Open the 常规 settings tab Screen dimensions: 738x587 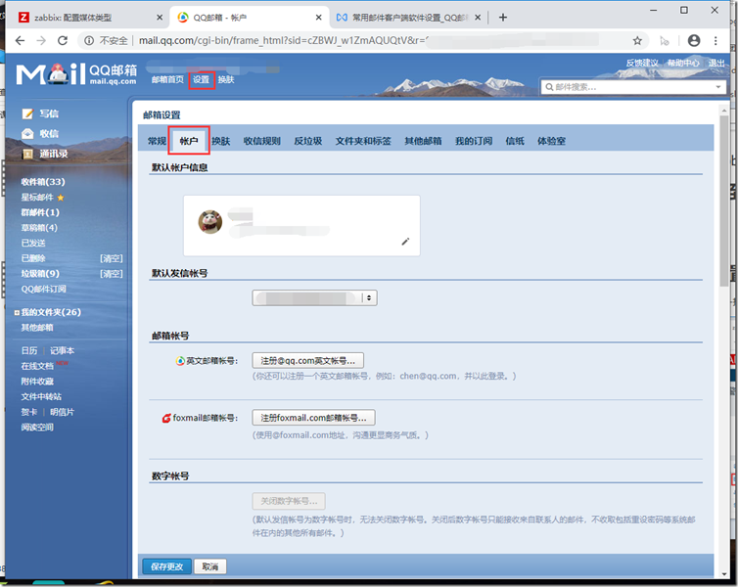pos(158,141)
